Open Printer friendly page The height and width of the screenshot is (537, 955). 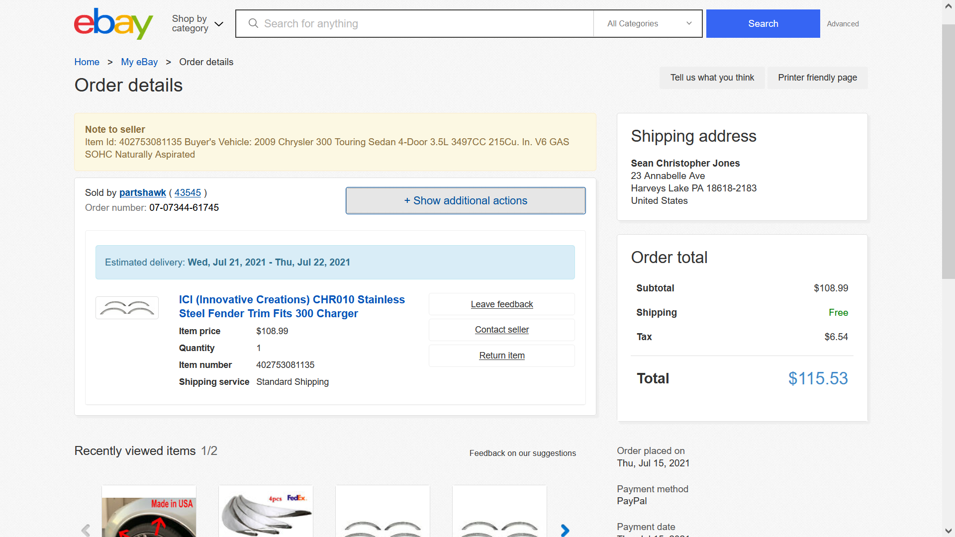tap(818, 78)
